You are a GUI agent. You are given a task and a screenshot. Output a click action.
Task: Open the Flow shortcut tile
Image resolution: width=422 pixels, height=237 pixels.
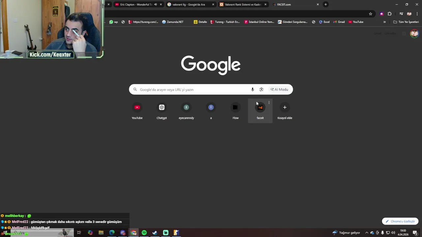tap(235, 111)
